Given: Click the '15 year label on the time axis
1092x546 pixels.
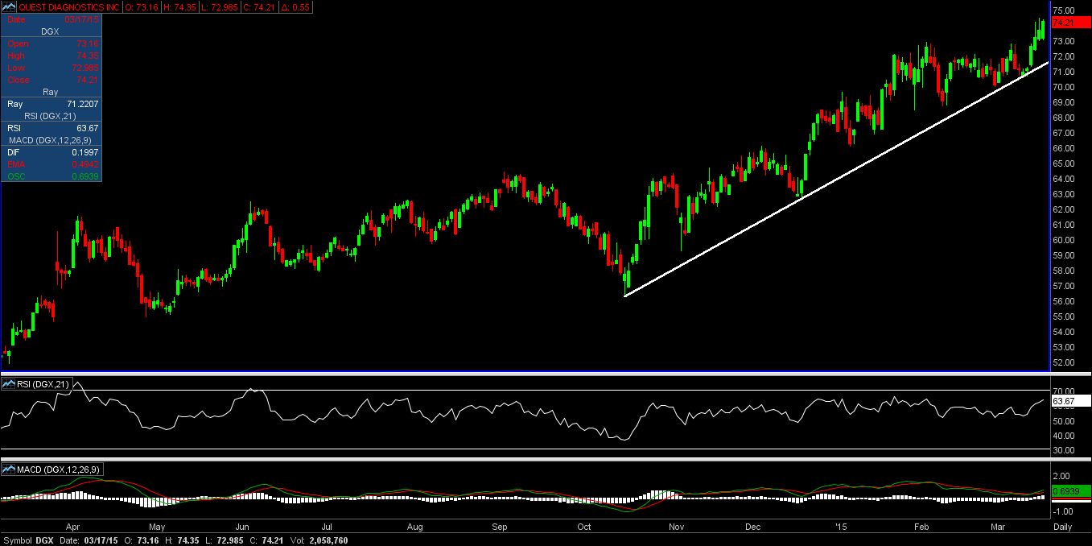Looking at the screenshot, I should click(841, 527).
